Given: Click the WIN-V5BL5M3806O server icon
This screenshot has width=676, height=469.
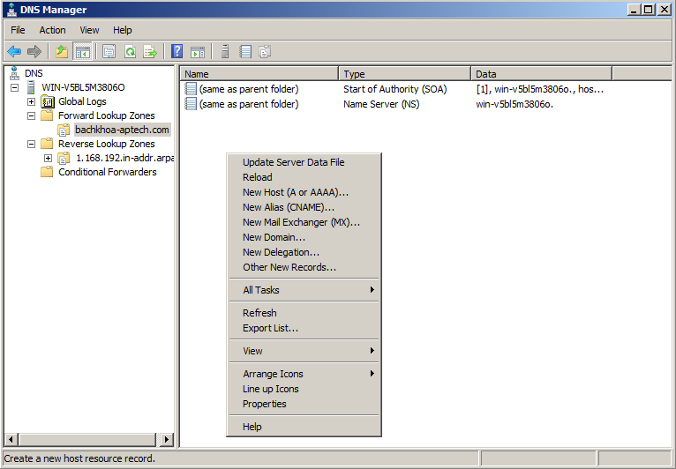Looking at the screenshot, I should point(31,87).
